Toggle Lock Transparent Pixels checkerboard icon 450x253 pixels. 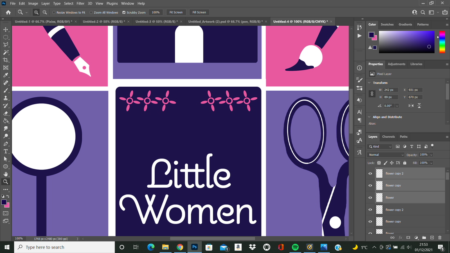click(379, 163)
